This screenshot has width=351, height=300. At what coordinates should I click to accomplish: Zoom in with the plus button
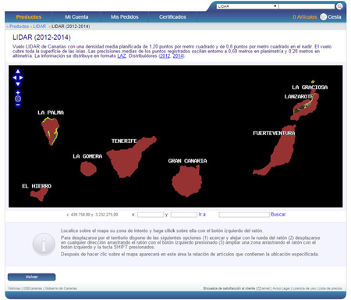click(18, 92)
